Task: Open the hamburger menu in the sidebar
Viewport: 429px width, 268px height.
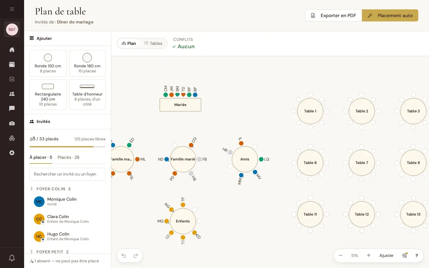Action: pos(12,9)
